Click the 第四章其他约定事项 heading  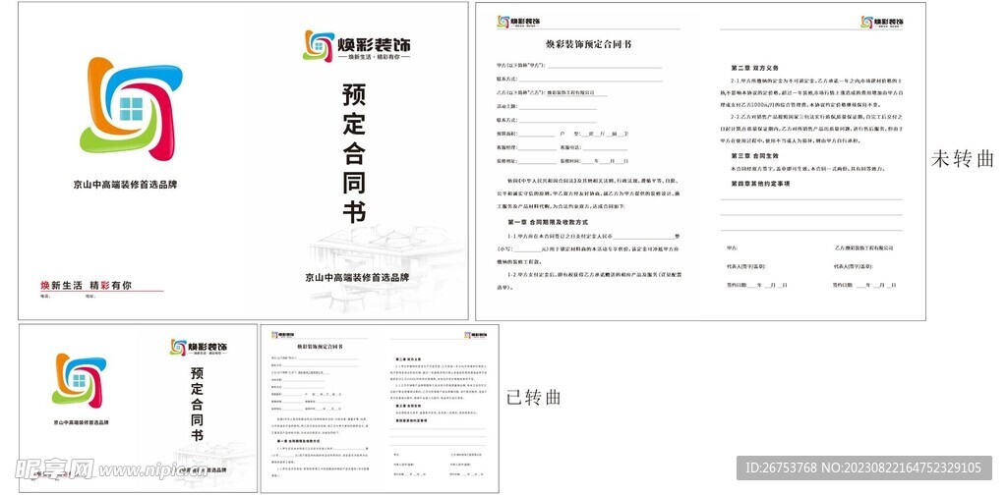(760, 184)
